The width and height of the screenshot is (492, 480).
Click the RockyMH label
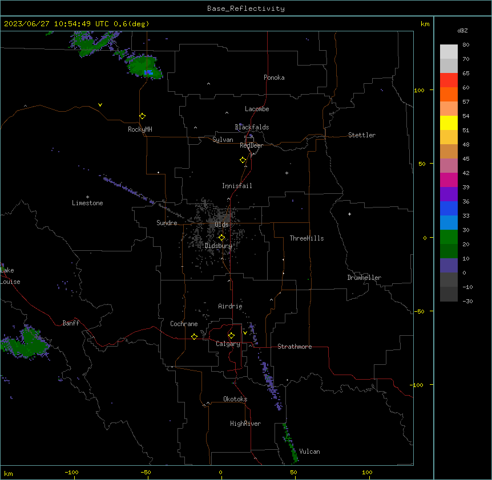[x=140, y=129]
